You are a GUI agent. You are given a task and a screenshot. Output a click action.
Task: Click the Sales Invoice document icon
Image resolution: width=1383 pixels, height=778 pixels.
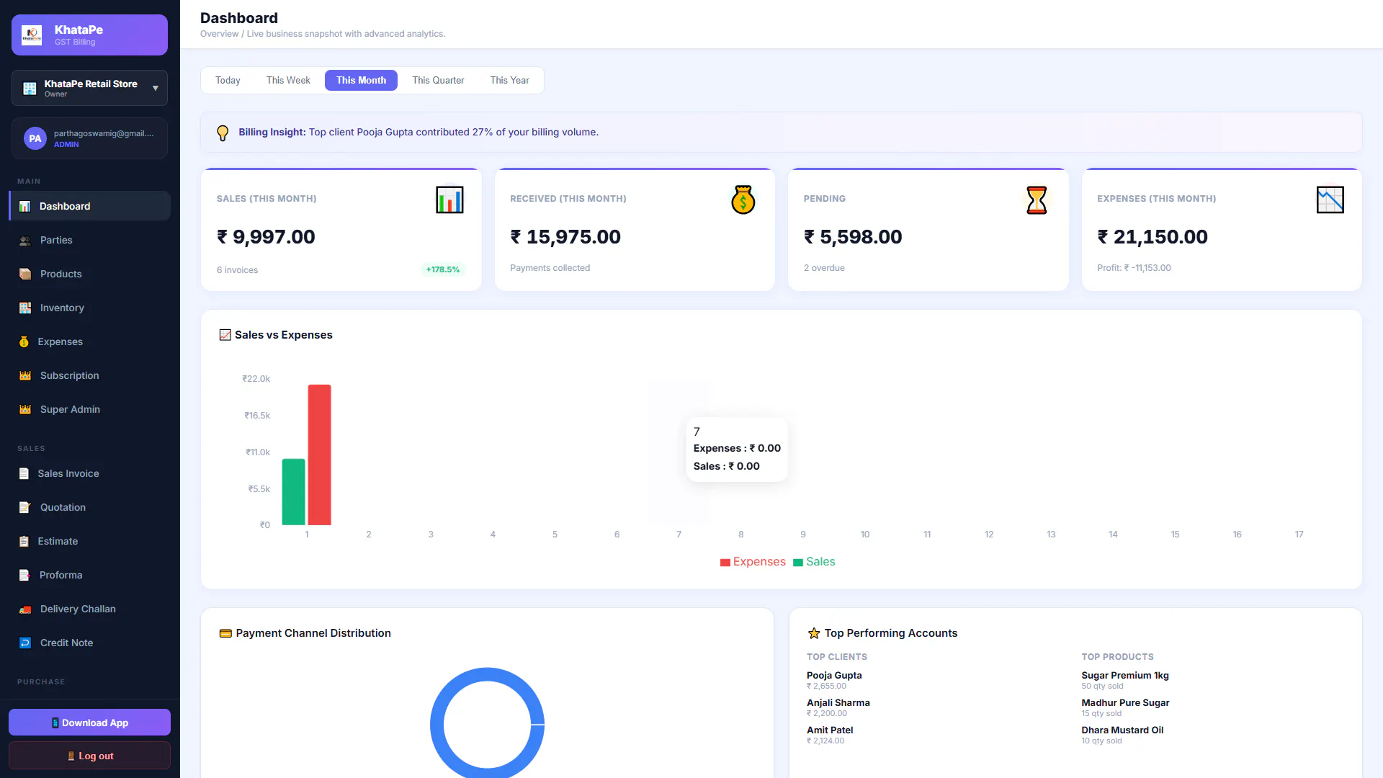point(24,473)
